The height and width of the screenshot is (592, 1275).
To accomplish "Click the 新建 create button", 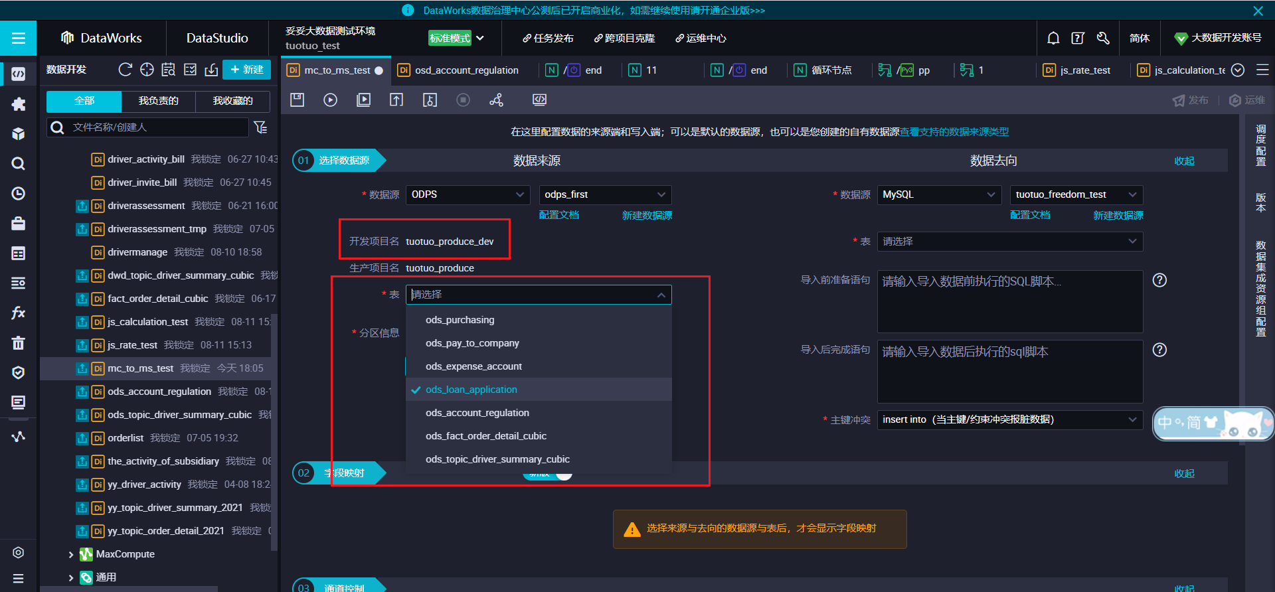I will 246,70.
